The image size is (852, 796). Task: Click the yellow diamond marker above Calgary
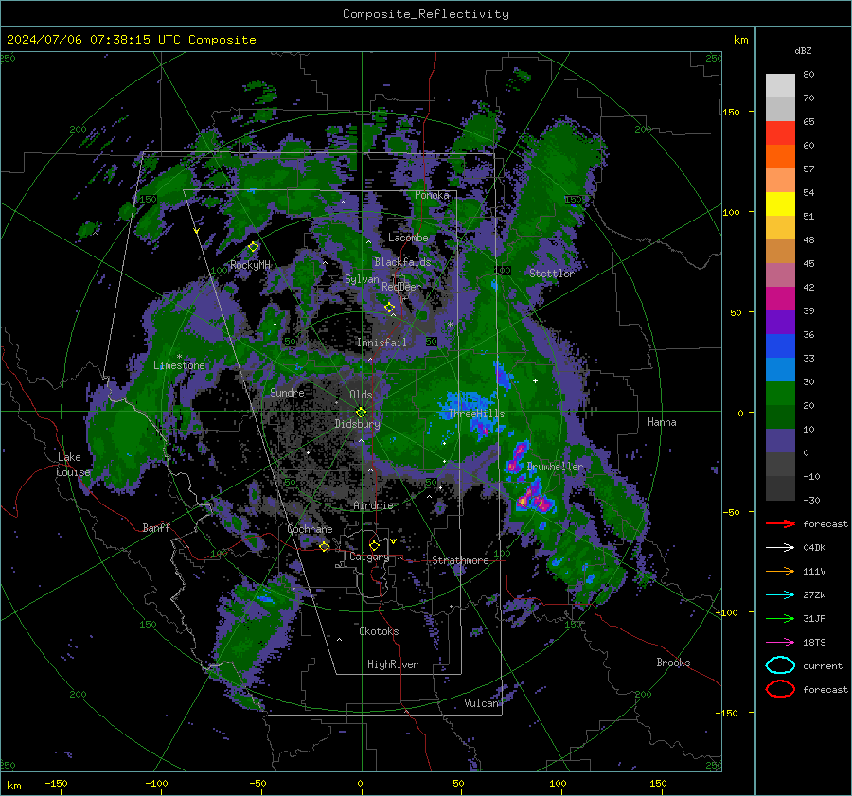[x=374, y=545]
